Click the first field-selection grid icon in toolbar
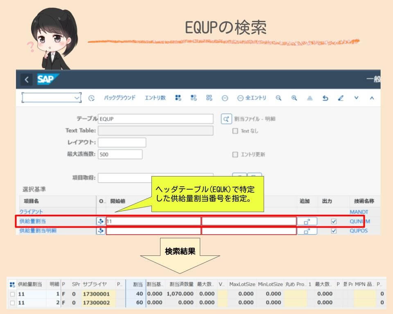The height and width of the screenshot is (314, 393). coord(178,98)
